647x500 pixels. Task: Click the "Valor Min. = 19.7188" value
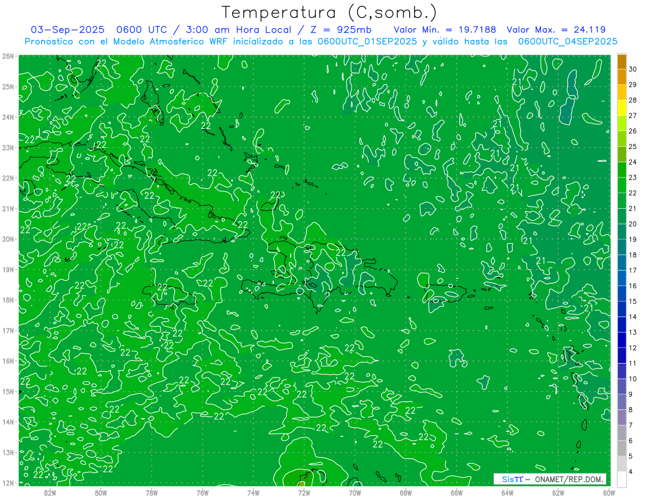pos(445,30)
